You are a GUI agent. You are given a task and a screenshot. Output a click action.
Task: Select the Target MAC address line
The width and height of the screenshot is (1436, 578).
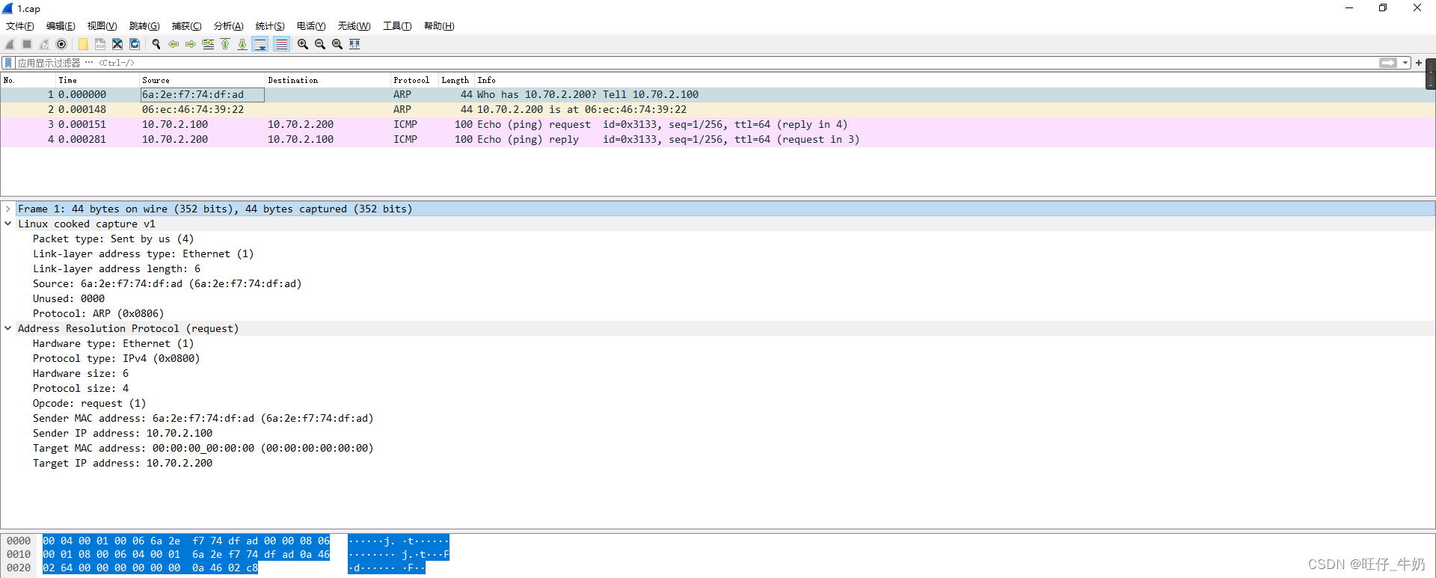pos(203,449)
